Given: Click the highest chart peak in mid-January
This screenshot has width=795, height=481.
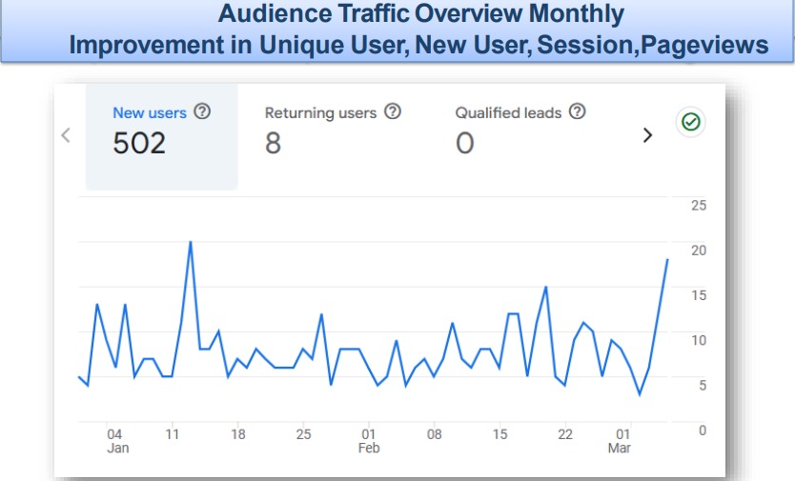Looking at the screenshot, I should click(191, 242).
